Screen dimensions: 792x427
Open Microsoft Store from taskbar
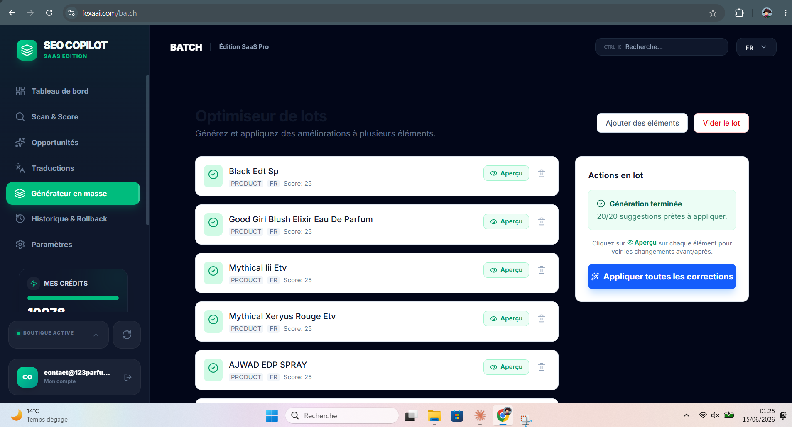[457, 415]
